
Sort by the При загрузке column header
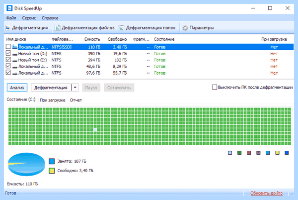point(274,39)
